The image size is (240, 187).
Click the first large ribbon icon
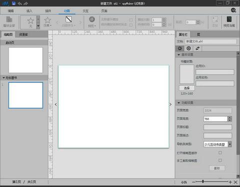[9, 19]
